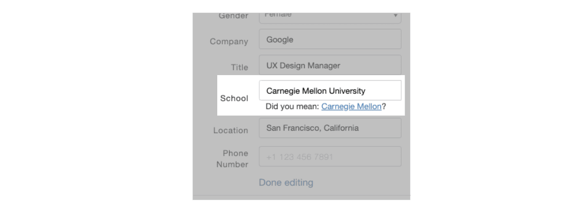Click the Gender field label
Screen dimensions: 581x209
(x=233, y=16)
